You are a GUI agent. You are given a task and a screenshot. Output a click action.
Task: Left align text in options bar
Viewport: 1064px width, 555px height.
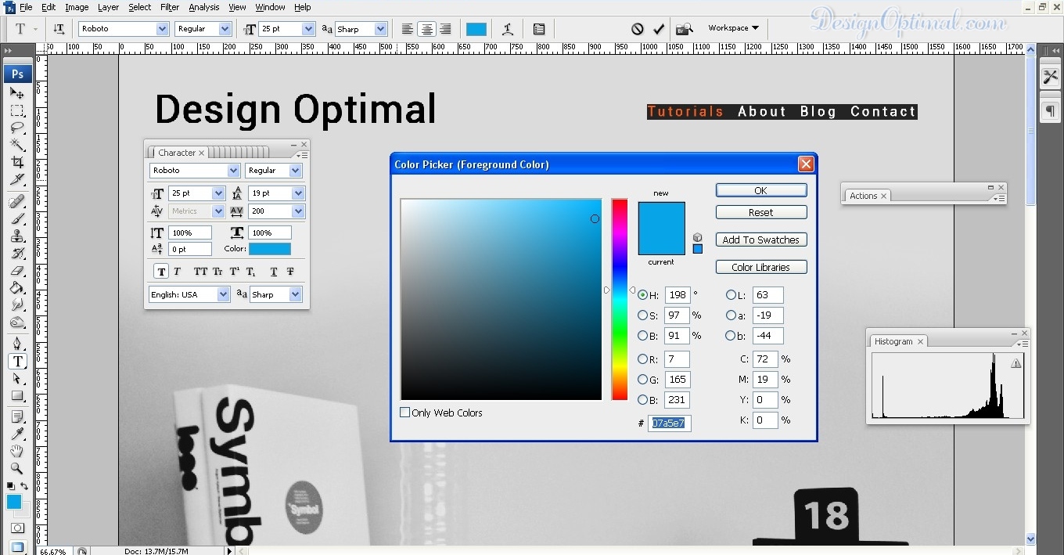coord(408,29)
